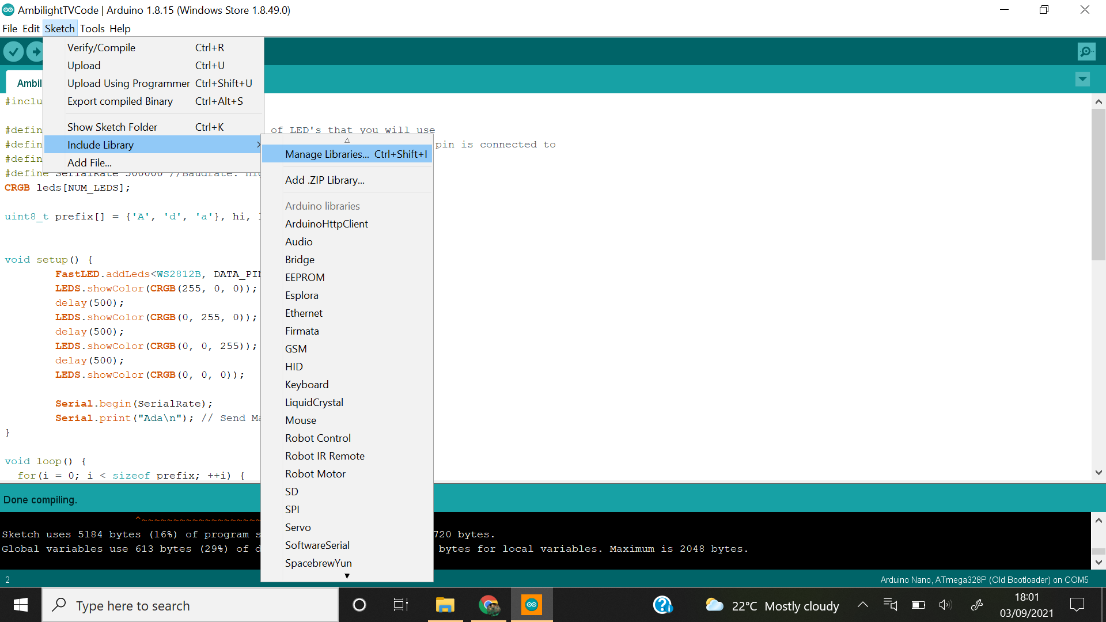
Task: Click the Upload arrow toolbar icon
Action: [36, 52]
